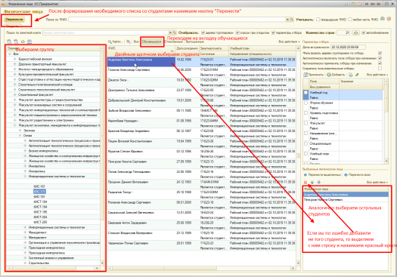Click the Найти search button
397x277 pixels.
coord(116,42)
